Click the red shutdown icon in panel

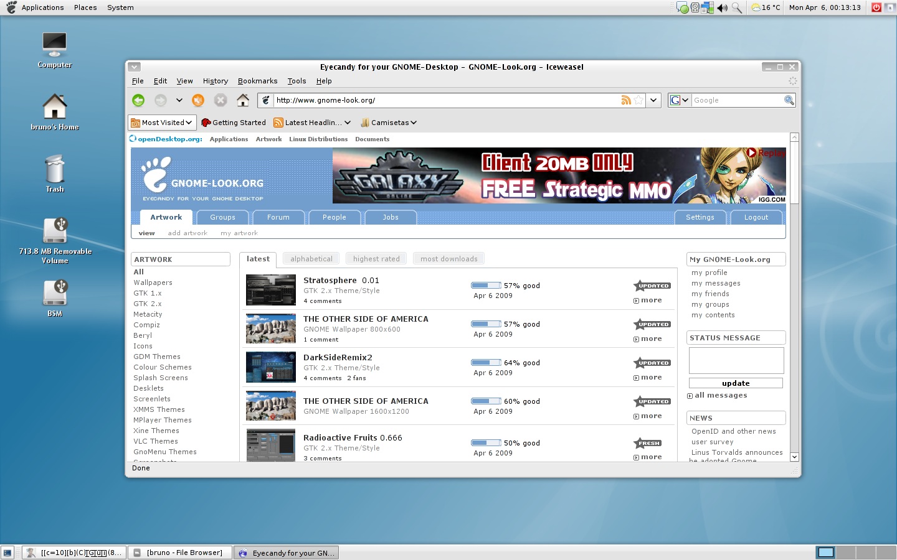(876, 7)
